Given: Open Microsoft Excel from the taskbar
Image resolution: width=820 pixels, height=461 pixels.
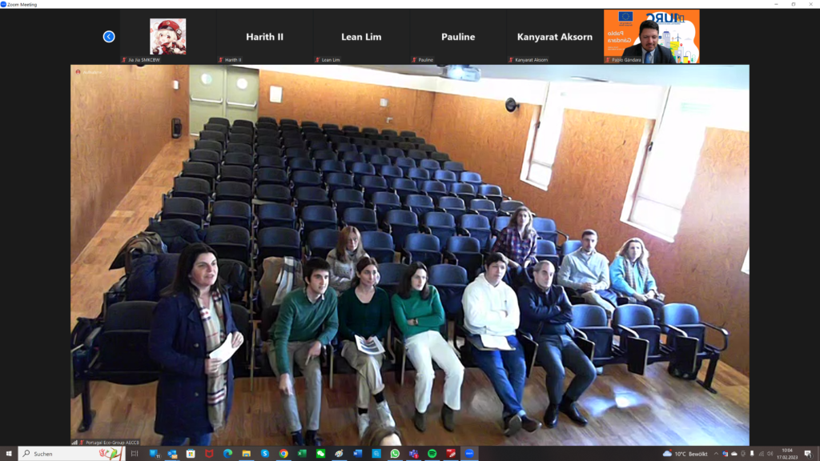Looking at the screenshot, I should click(302, 454).
